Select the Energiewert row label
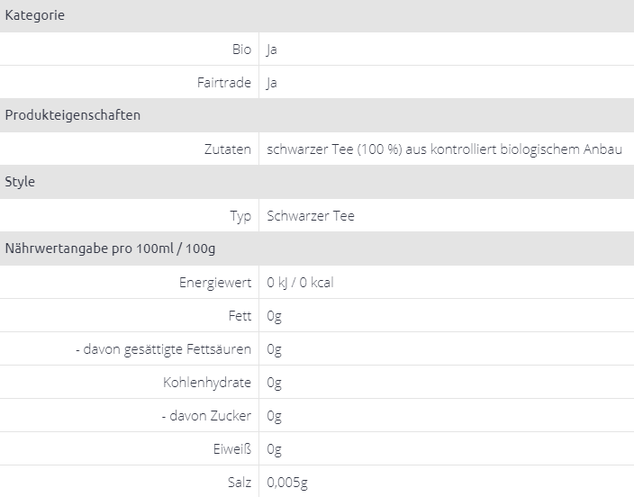Image resolution: width=634 pixels, height=497 pixels. tap(215, 283)
